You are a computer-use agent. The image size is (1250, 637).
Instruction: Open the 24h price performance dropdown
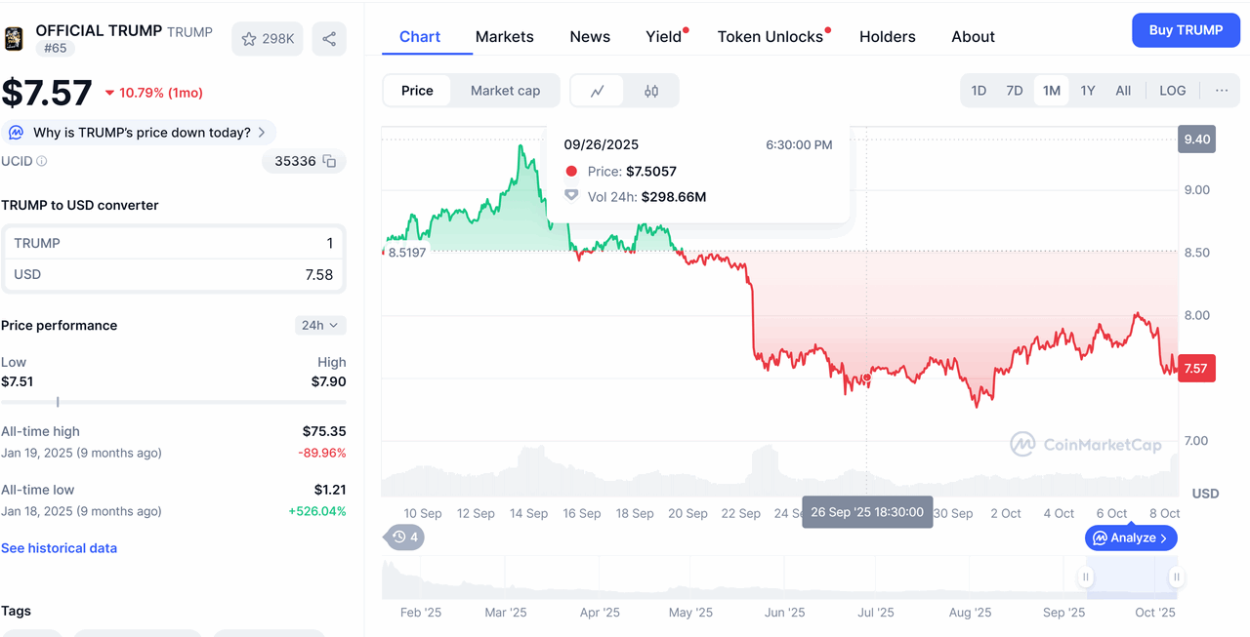[x=319, y=325]
